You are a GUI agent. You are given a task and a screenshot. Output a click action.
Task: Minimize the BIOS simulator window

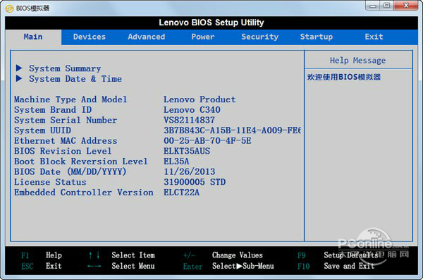373,6
